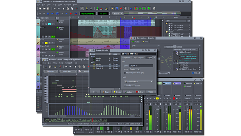
Task: Collapse the 130:Qtractor client node
Action: 174,63
